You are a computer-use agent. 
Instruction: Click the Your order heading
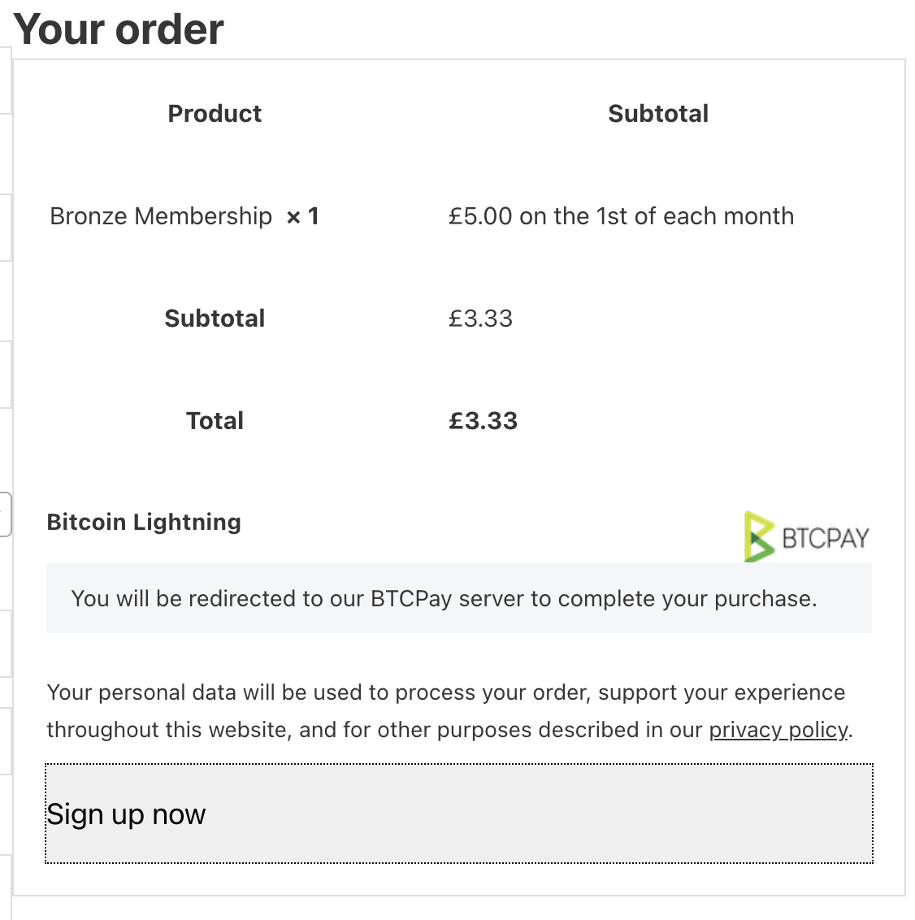119,28
